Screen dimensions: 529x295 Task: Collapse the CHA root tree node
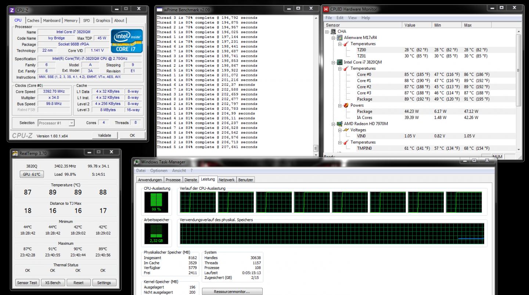(x=327, y=32)
